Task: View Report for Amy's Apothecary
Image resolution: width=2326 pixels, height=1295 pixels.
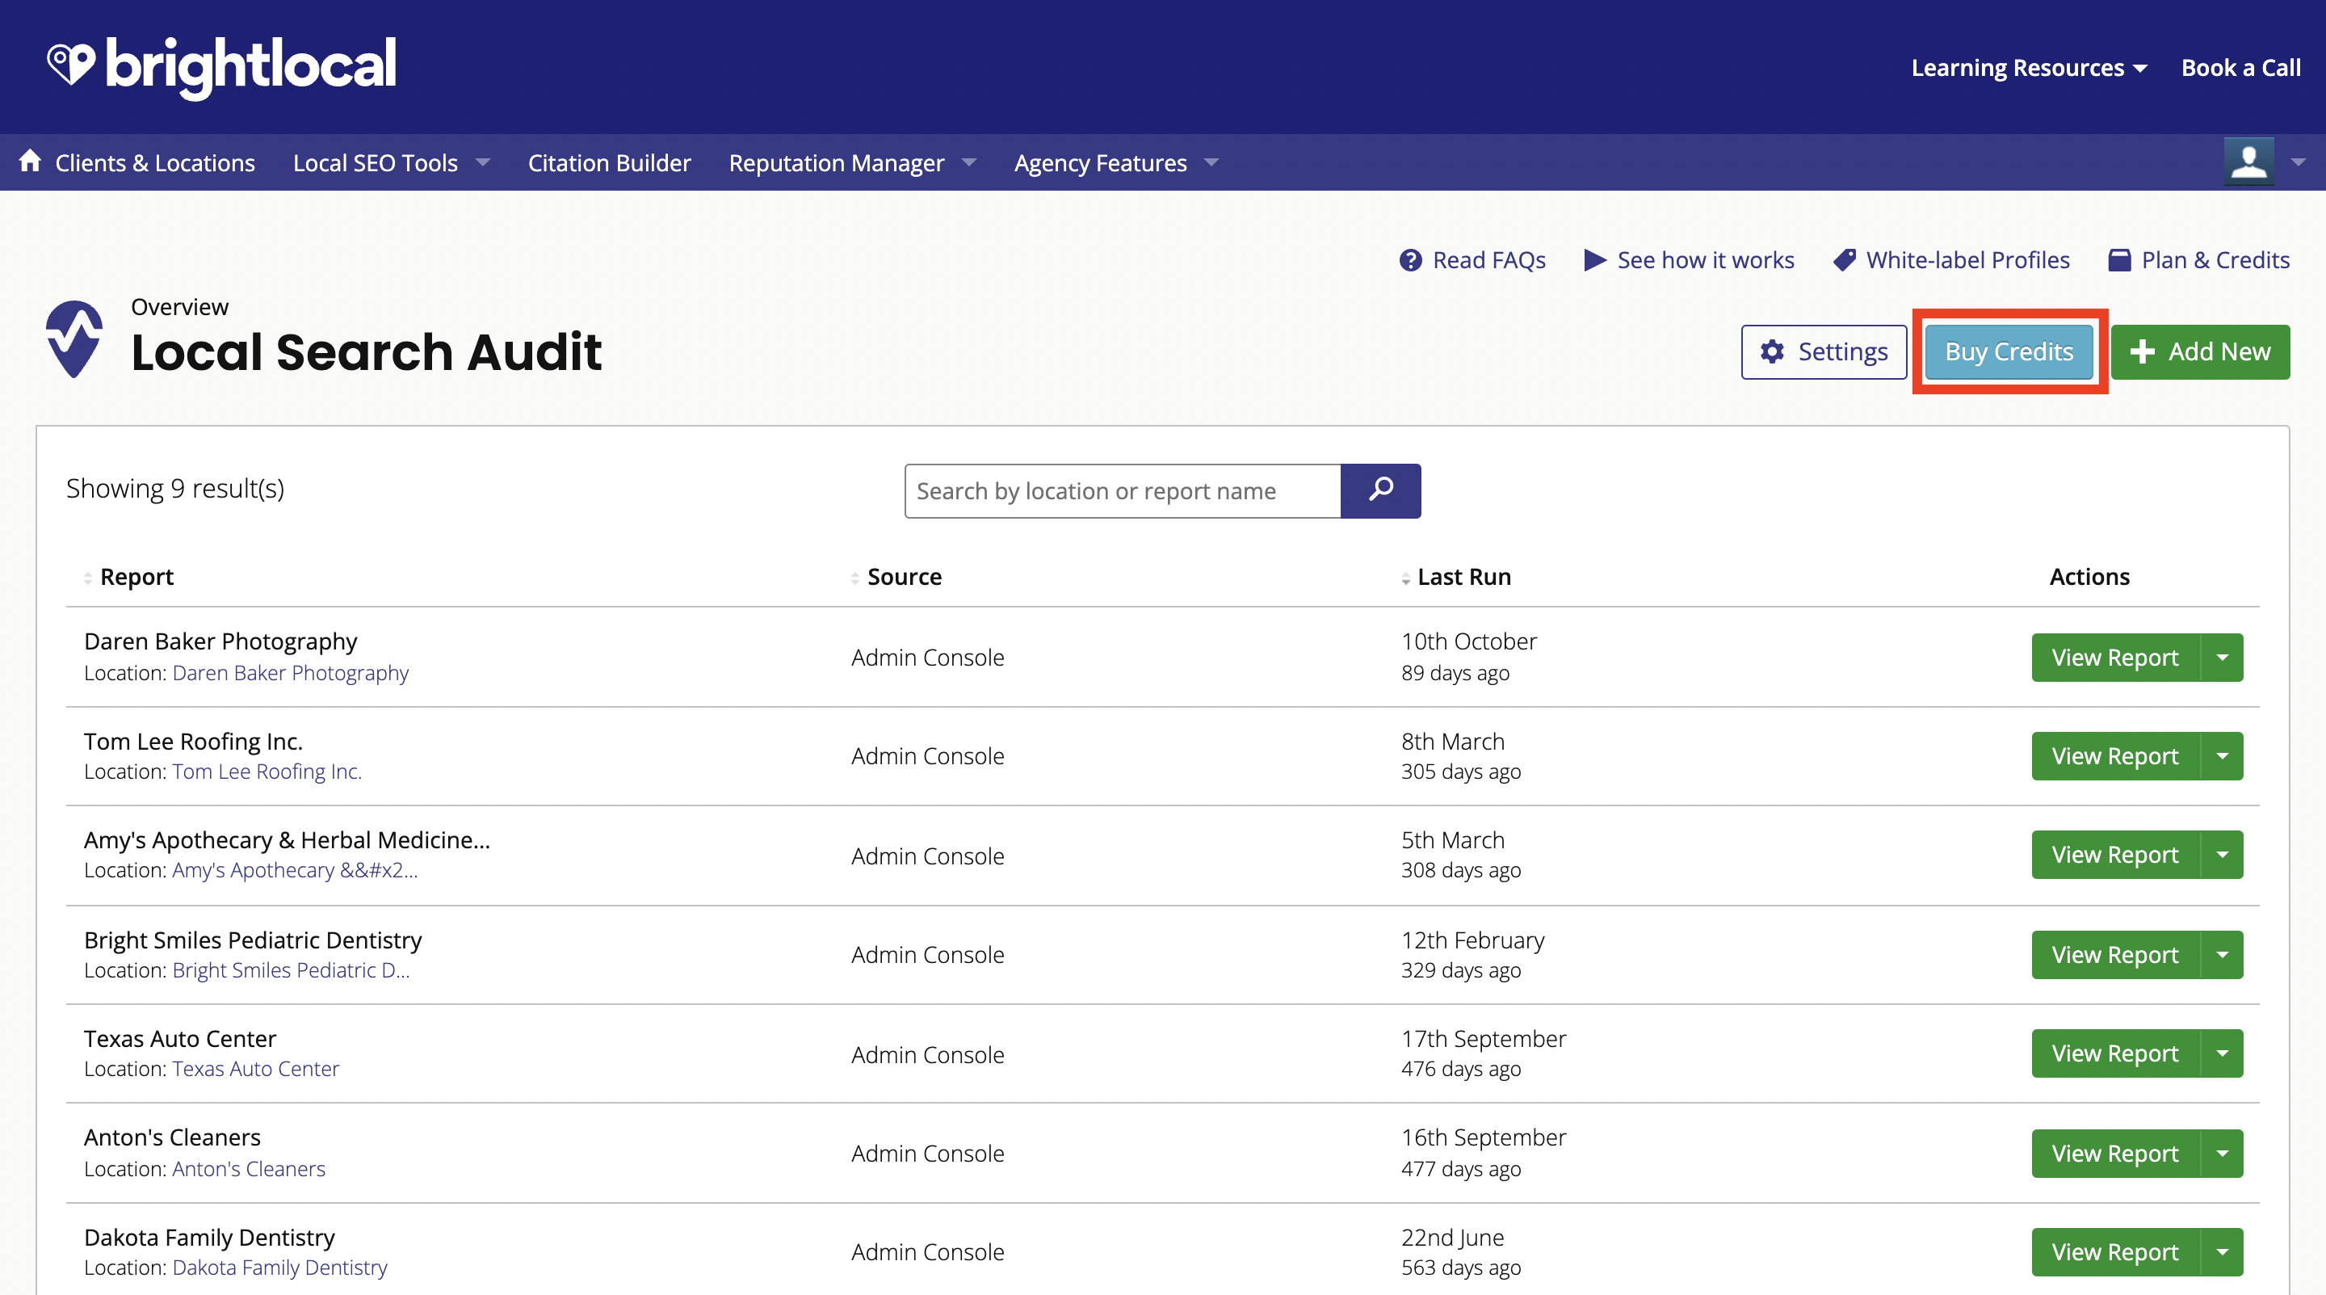Action: pos(2114,854)
